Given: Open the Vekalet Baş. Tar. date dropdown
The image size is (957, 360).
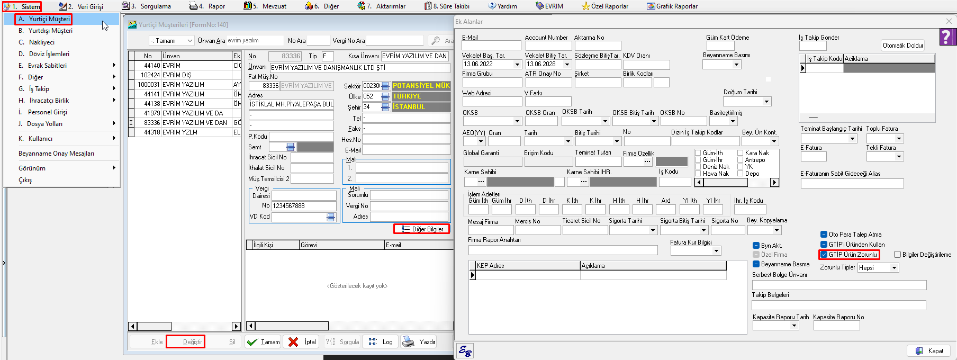Looking at the screenshot, I should 518,65.
